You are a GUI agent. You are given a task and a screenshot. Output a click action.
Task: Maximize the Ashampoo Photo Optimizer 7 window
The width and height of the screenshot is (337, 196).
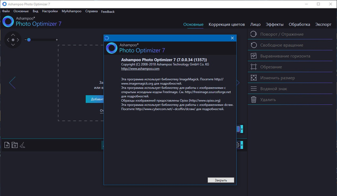318,4
